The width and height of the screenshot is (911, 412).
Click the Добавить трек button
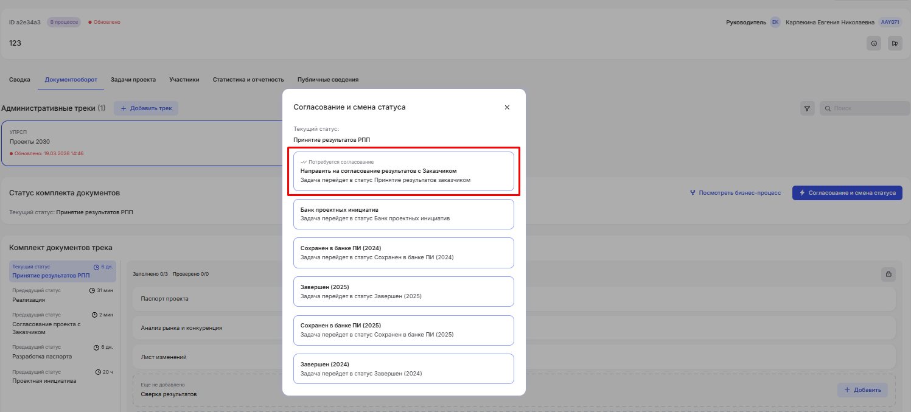146,108
